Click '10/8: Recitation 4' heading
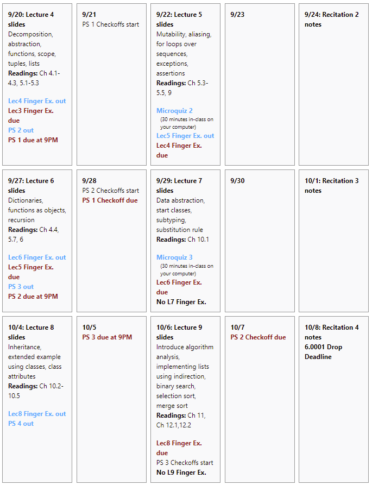Image resolution: width=372 pixels, height=485 pixels. coord(331,327)
